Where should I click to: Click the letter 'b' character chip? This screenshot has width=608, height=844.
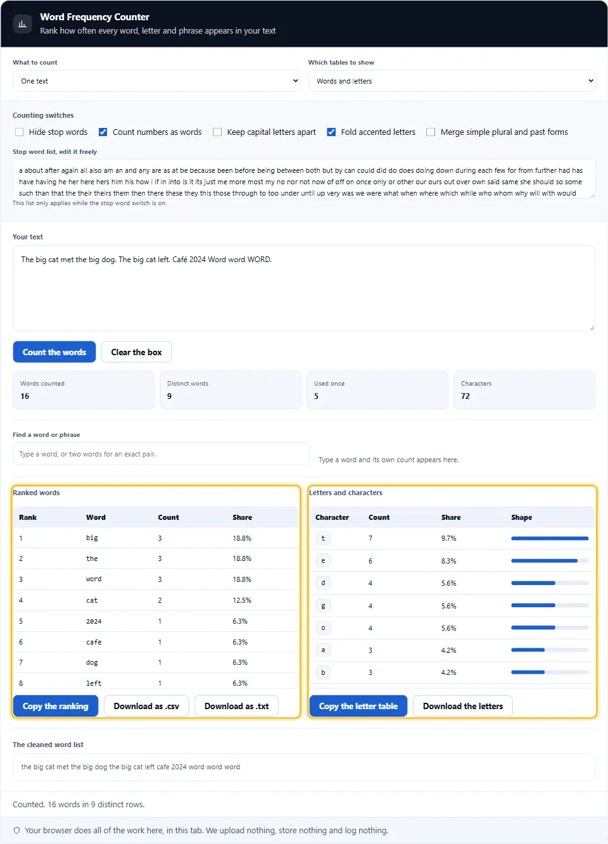pos(323,672)
